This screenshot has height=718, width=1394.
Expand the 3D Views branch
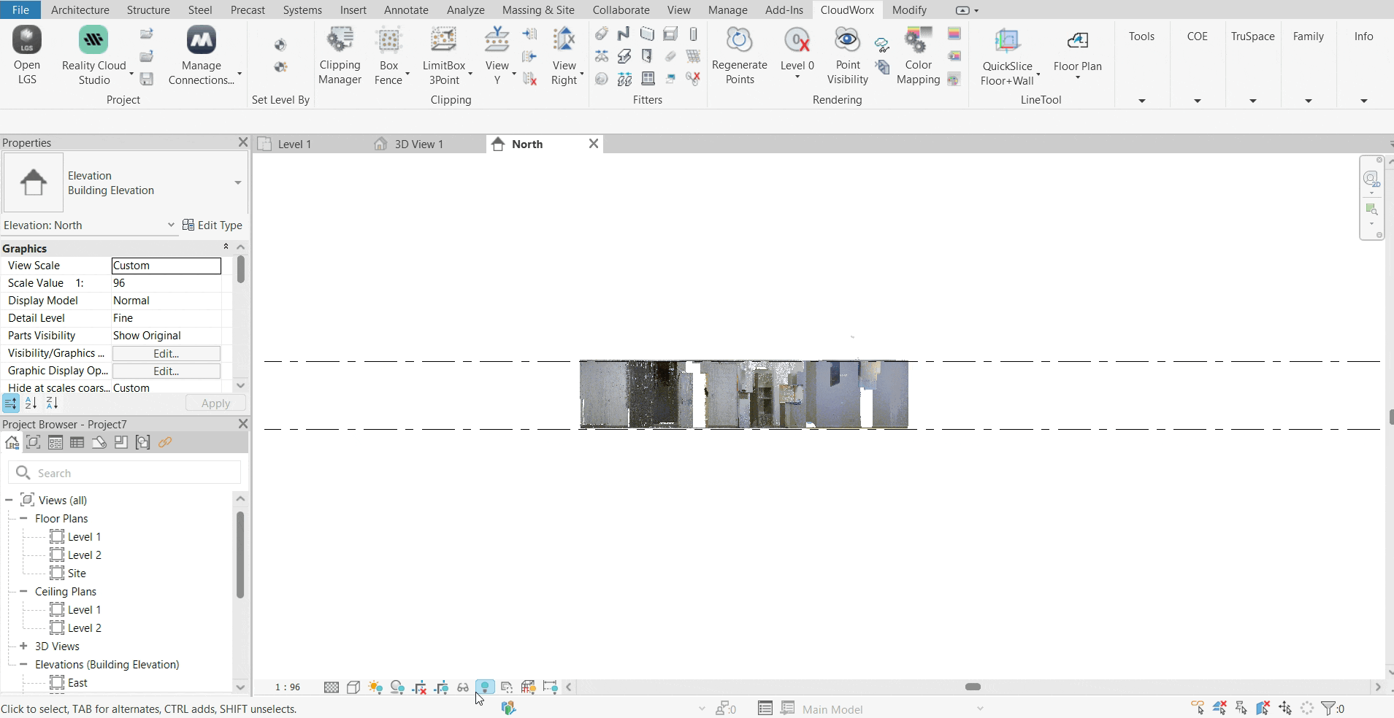(x=23, y=646)
